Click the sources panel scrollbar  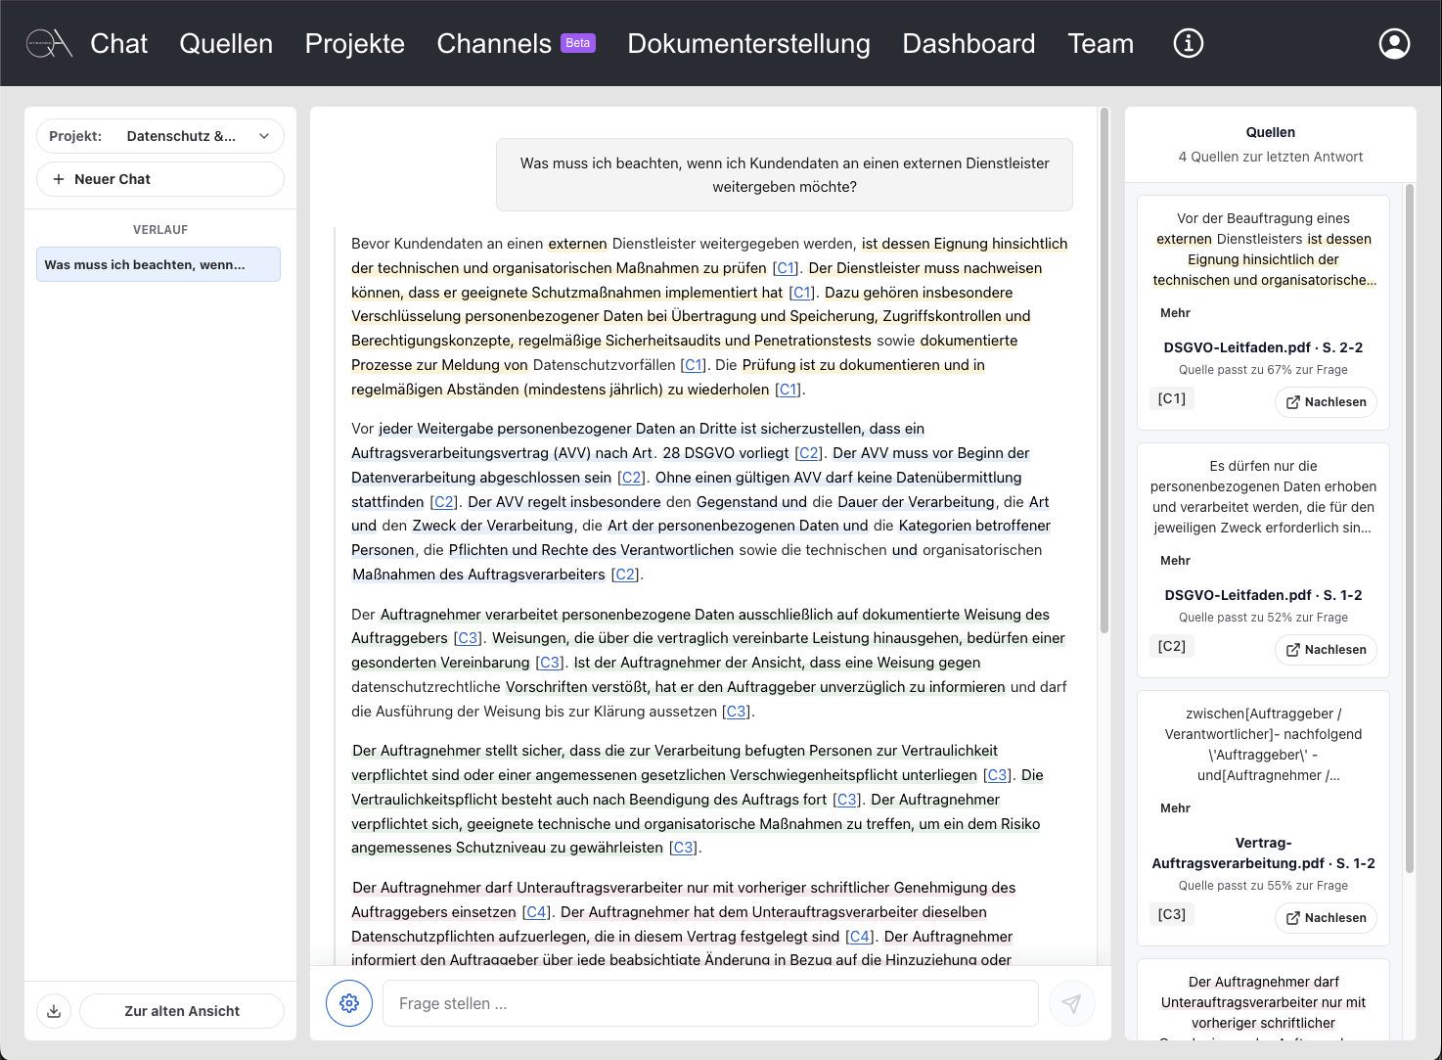click(1410, 529)
